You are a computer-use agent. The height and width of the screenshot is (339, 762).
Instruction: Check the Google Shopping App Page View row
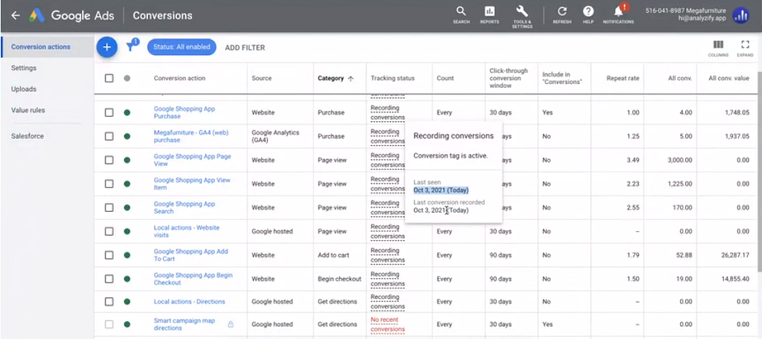pos(109,160)
